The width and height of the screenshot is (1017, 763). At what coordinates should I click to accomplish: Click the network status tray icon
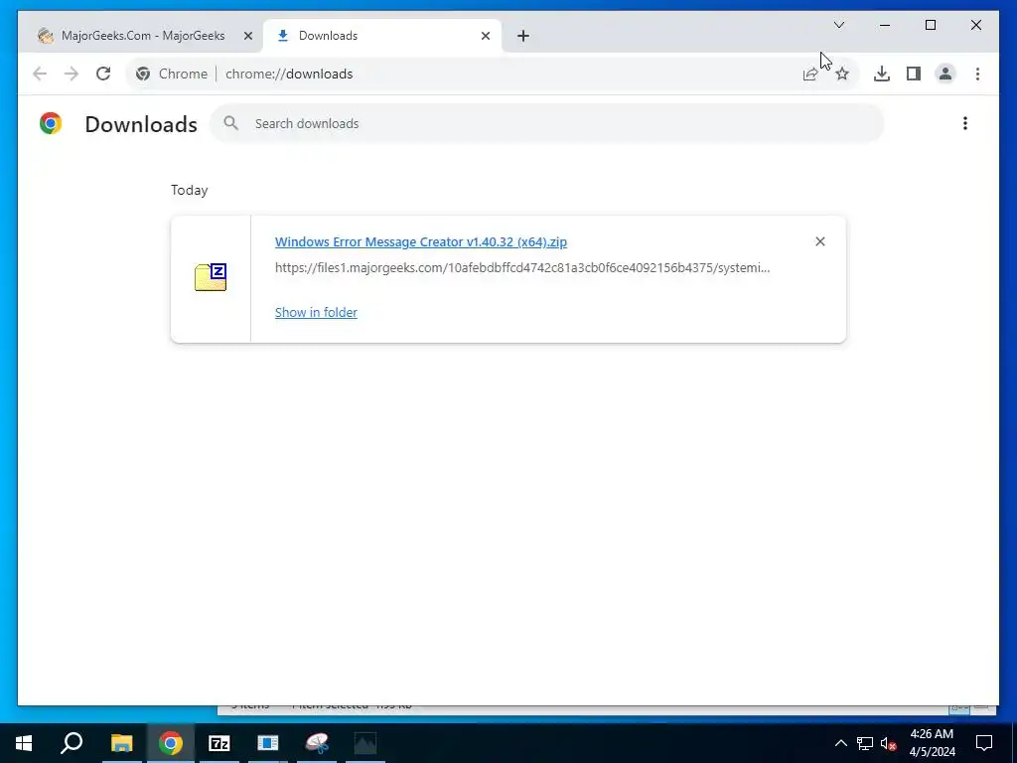(x=865, y=743)
